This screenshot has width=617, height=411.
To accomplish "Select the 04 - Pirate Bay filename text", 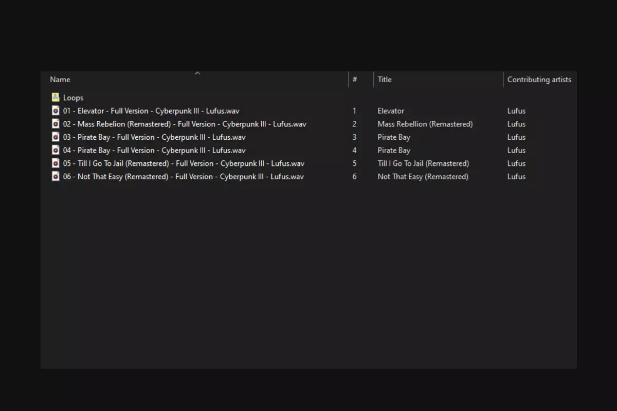I will point(154,150).
